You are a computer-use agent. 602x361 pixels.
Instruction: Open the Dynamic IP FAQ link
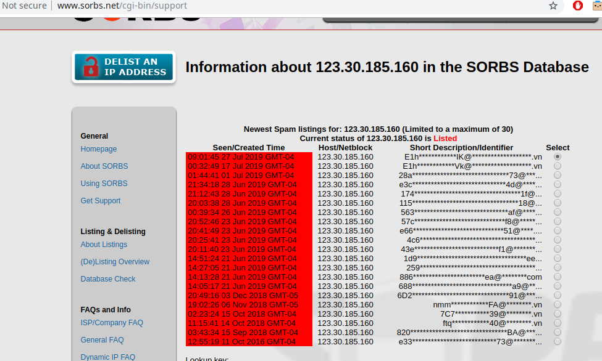coord(108,357)
